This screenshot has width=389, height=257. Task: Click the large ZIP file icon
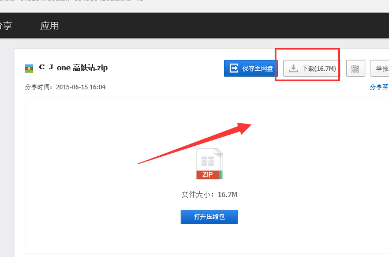(x=210, y=164)
